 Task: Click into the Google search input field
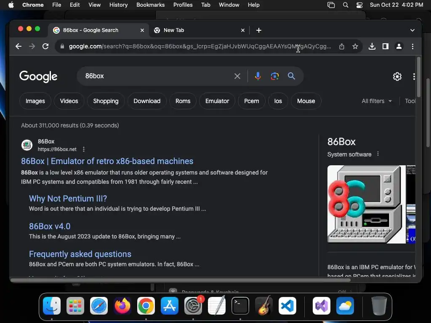pyautogui.click(x=157, y=76)
